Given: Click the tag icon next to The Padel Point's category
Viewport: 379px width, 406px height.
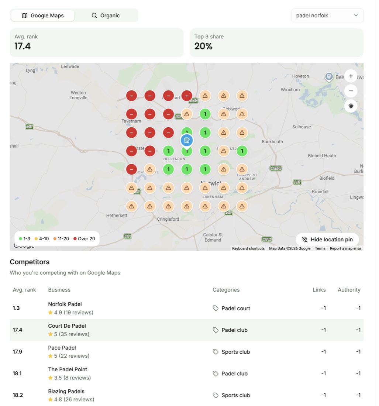Looking at the screenshot, I should [x=216, y=374].
